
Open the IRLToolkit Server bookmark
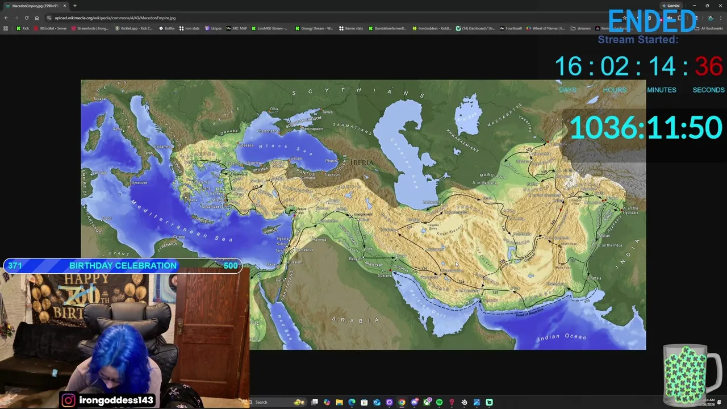(x=50, y=28)
